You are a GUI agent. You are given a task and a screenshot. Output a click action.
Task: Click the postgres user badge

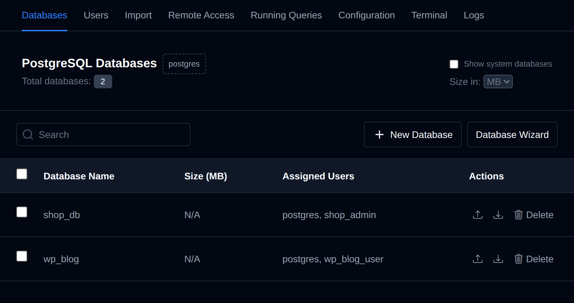click(184, 64)
